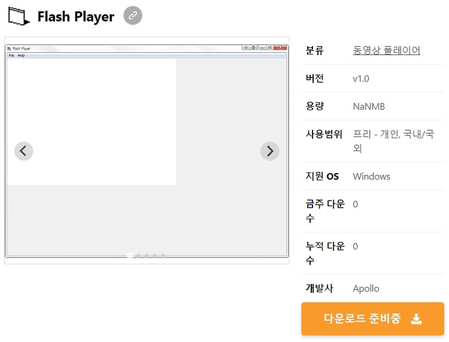Click the license text 프리 - 개인, 국내/국외
This screenshot has width=449, height=342.
393,141
